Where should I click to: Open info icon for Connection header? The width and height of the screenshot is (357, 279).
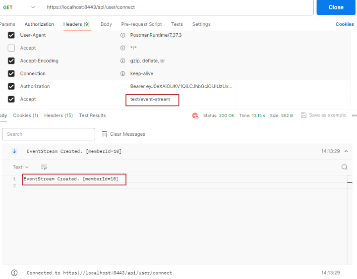[122, 73]
